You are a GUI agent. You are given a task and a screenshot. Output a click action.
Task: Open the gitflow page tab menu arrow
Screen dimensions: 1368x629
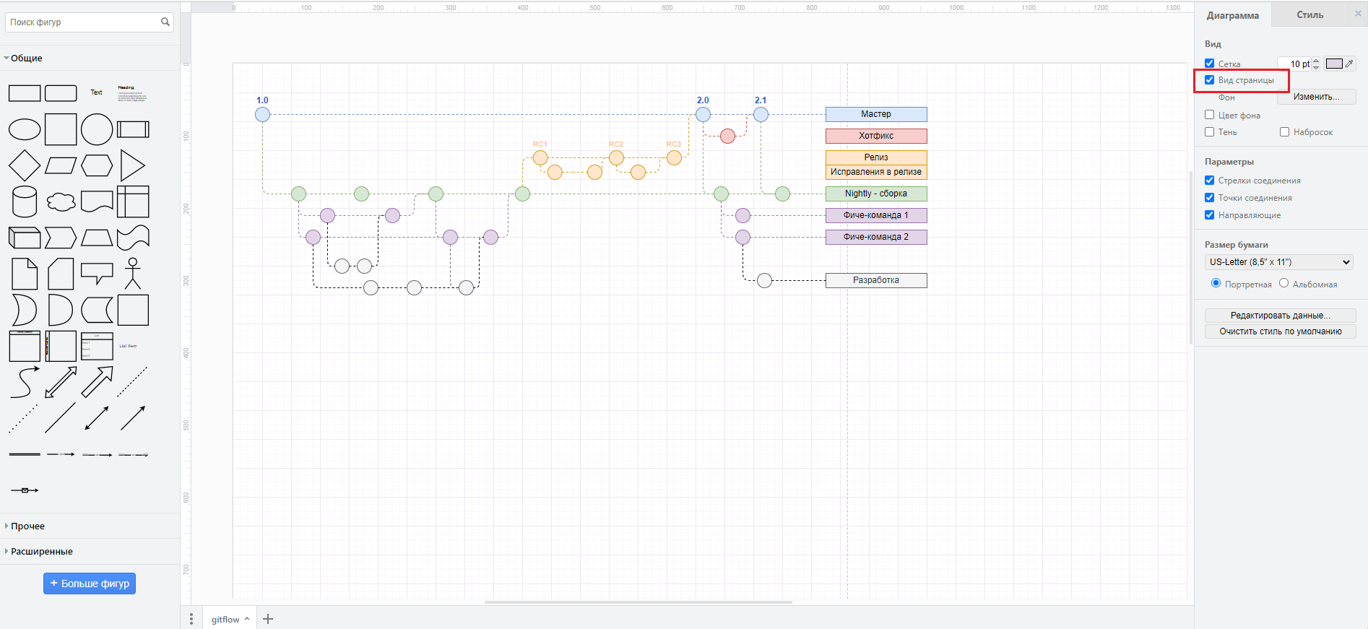[247, 619]
